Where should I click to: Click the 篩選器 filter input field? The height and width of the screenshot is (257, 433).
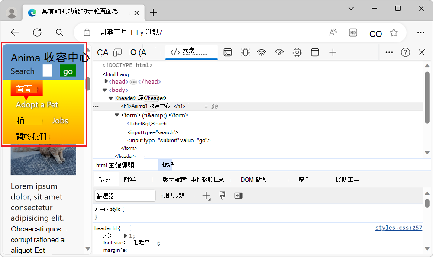click(x=125, y=196)
